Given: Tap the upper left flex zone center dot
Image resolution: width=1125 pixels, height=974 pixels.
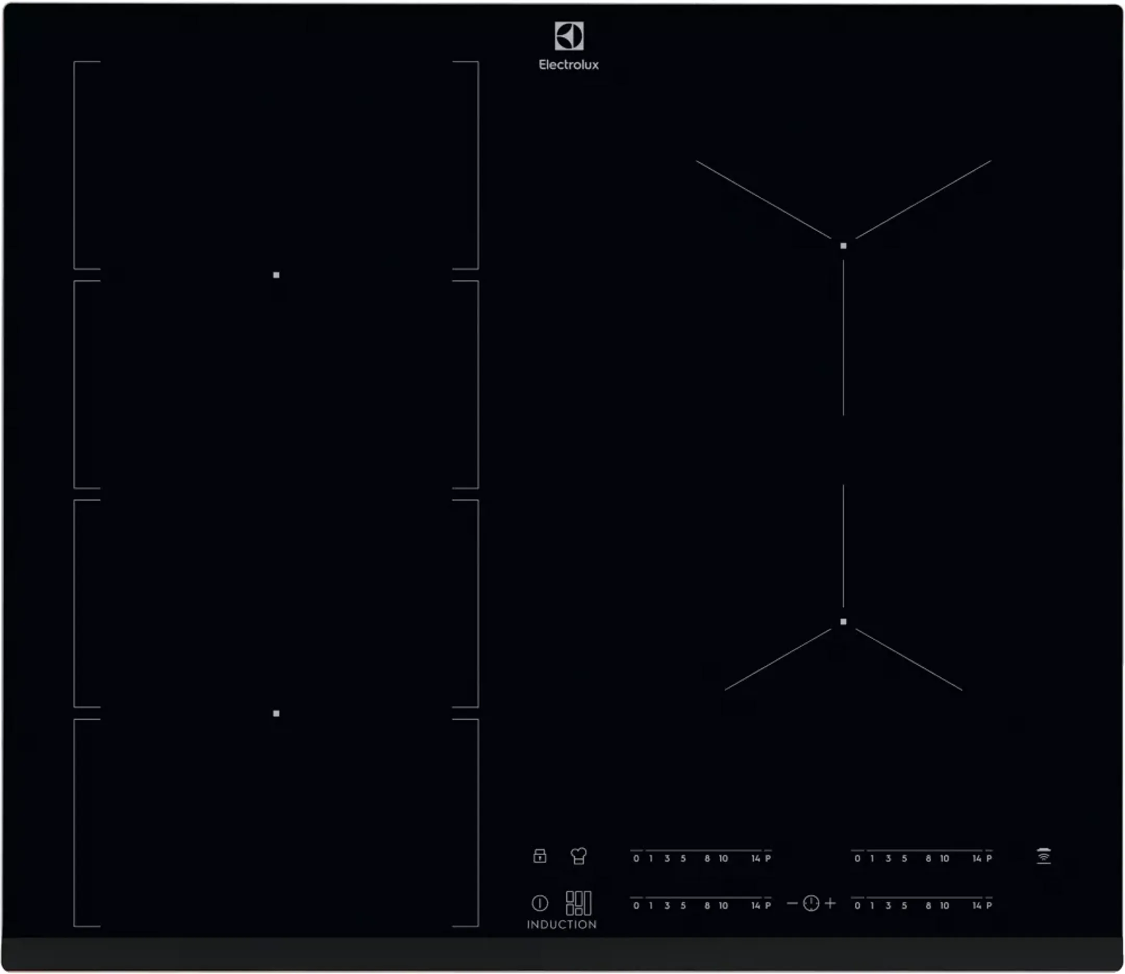Looking at the screenshot, I should (x=276, y=275).
